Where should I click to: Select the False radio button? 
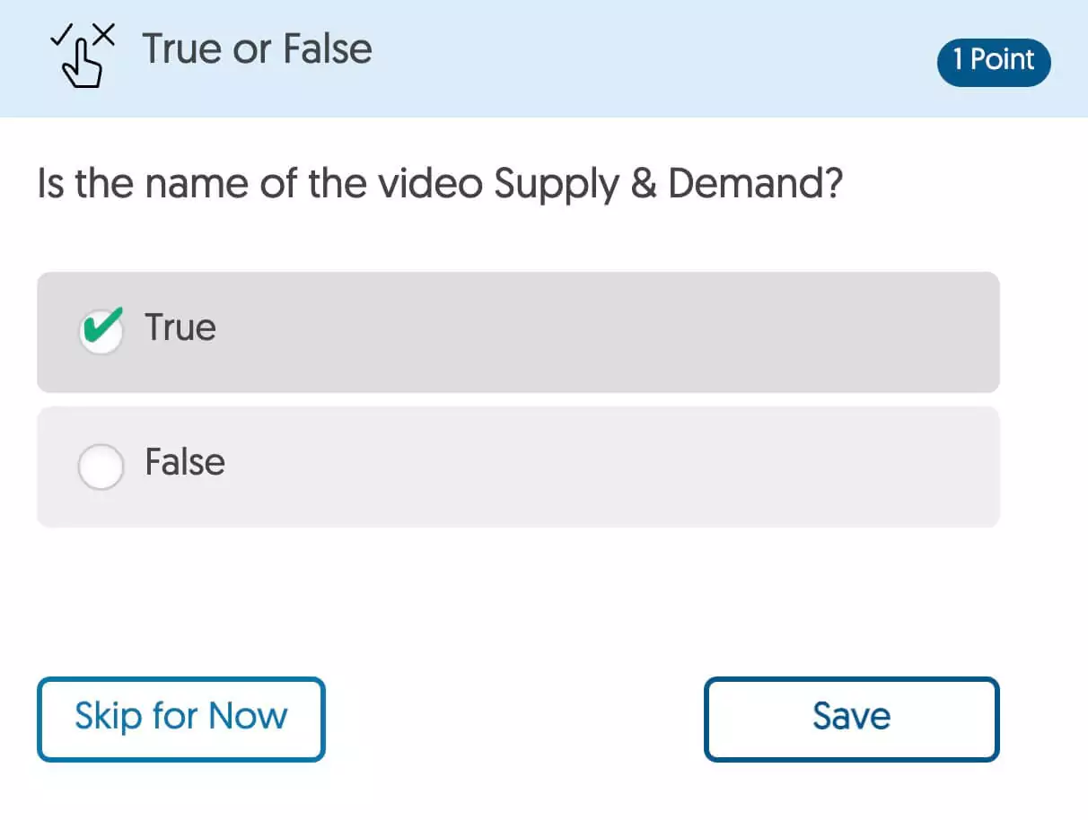(101, 467)
